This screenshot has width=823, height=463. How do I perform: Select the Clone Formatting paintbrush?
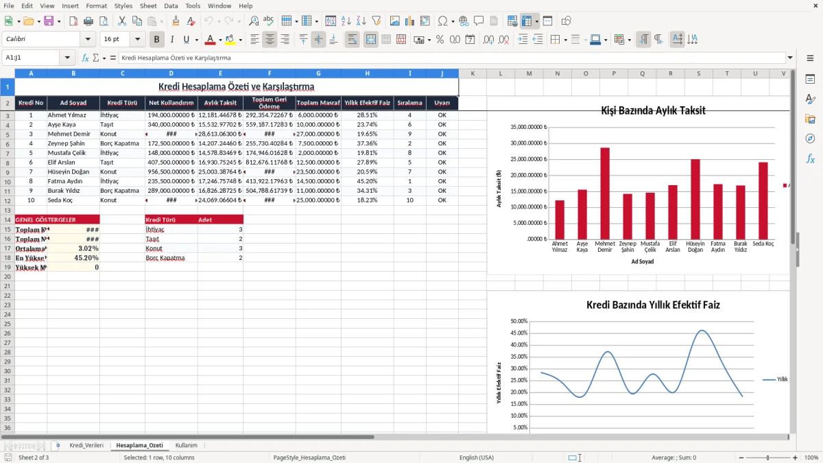(176, 21)
